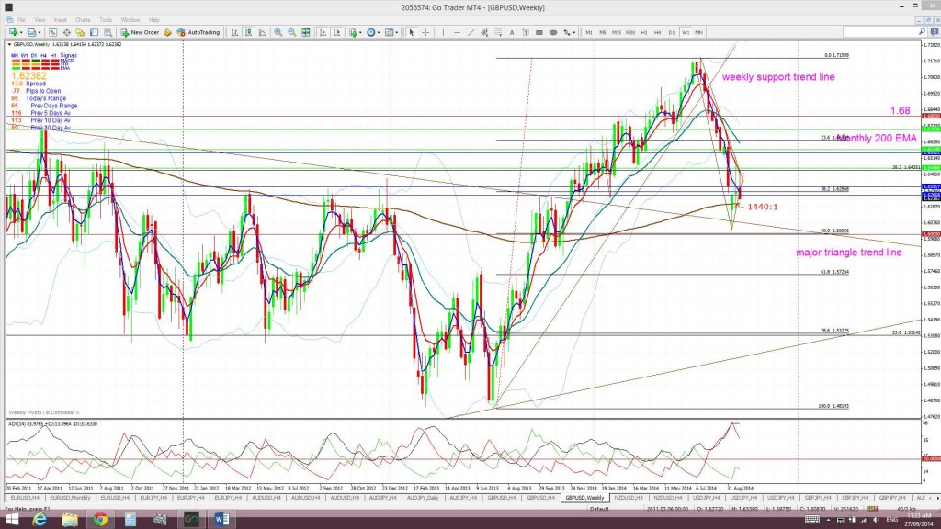Switch to H4 timeframe button
The height and width of the screenshot is (529, 941).
point(658,32)
